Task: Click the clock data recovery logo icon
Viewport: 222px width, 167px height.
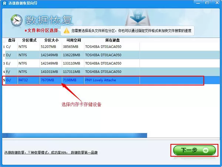Action: click(17, 20)
